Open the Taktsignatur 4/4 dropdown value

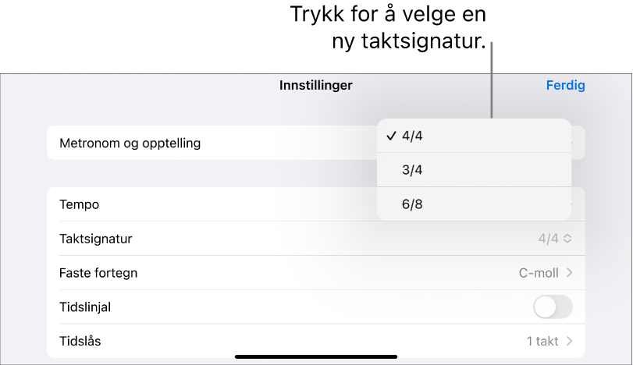(548, 239)
